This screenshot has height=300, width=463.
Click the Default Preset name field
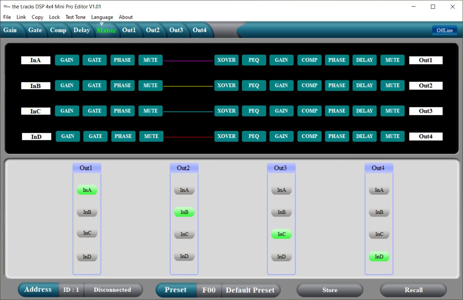250,290
